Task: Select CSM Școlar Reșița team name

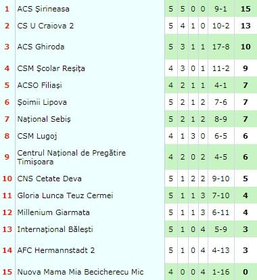Action: click(x=51, y=68)
